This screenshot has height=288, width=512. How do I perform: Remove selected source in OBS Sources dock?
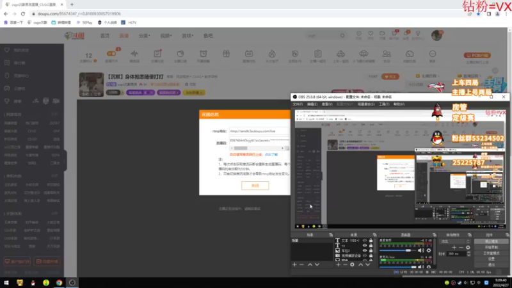point(345,264)
